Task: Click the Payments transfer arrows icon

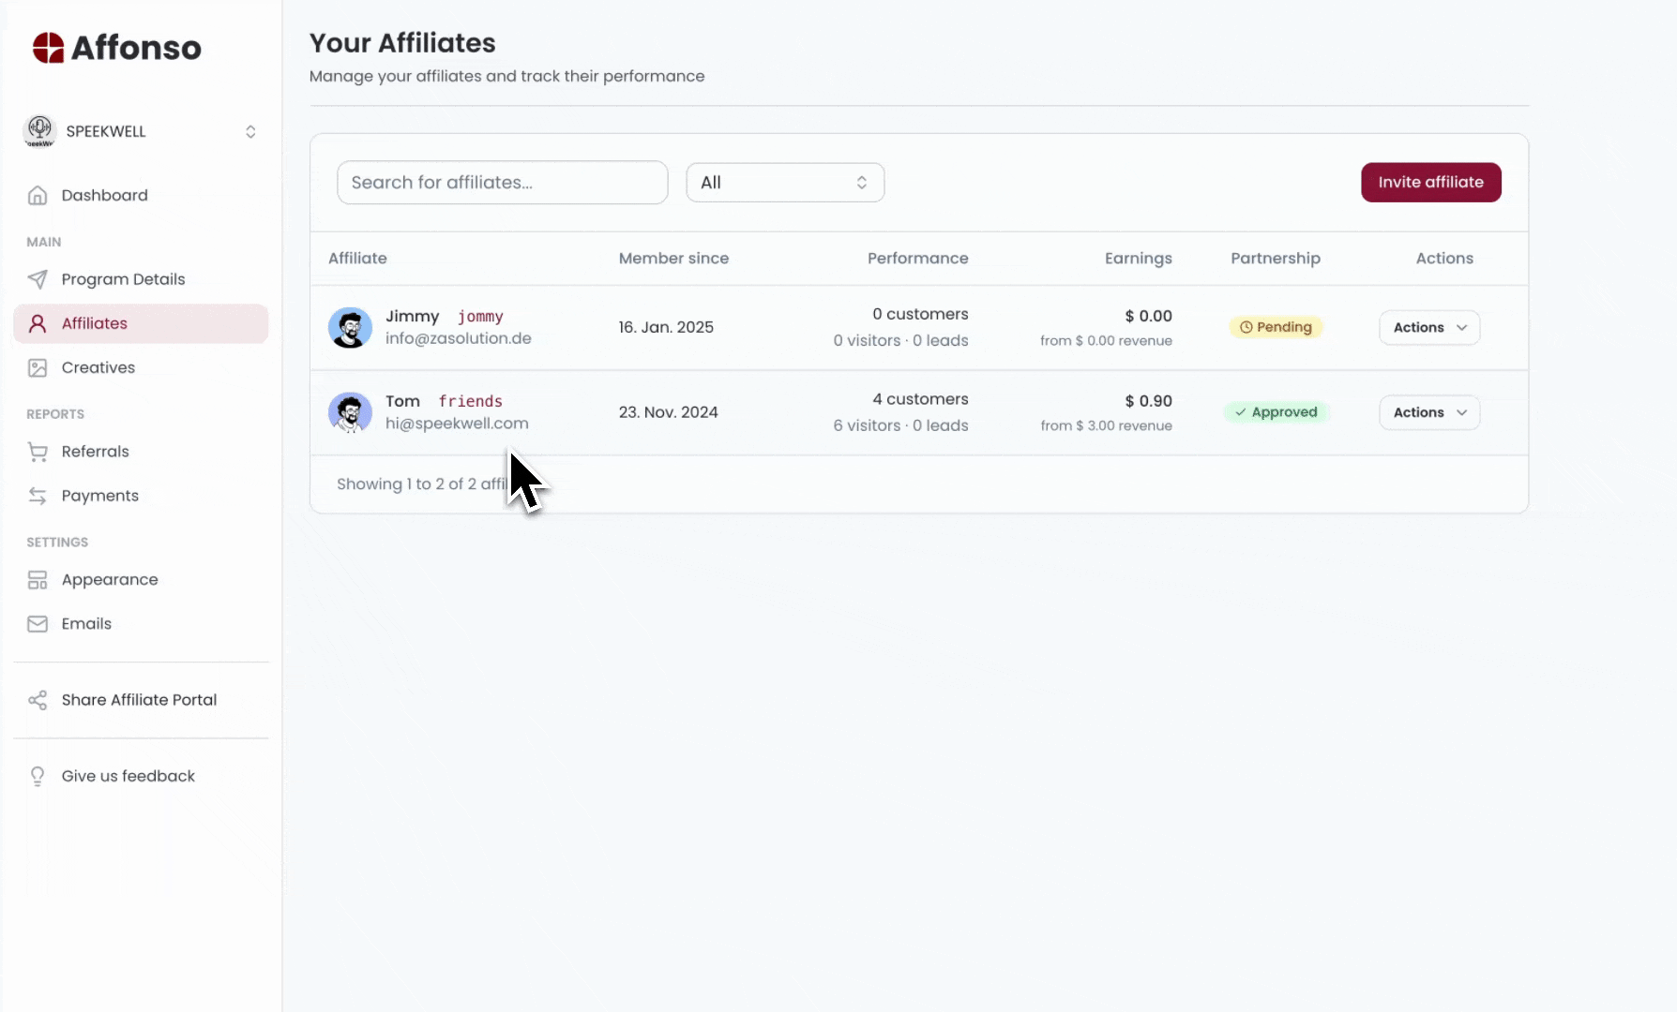Action: [x=38, y=496]
